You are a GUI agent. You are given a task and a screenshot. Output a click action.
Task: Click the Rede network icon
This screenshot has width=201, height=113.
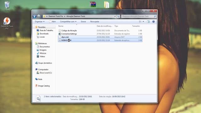36,79
